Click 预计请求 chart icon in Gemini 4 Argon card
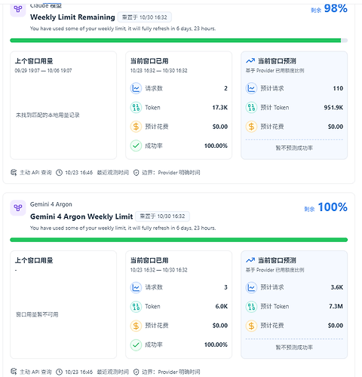This screenshot has height=377, width=362. [x=251, y=287]
